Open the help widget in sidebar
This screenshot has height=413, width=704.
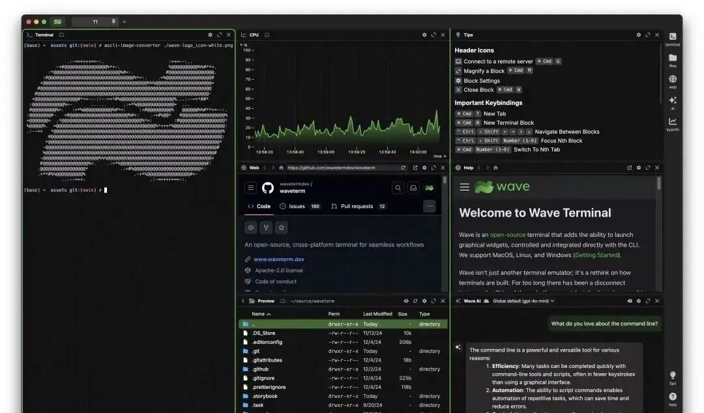coord(673,399)
